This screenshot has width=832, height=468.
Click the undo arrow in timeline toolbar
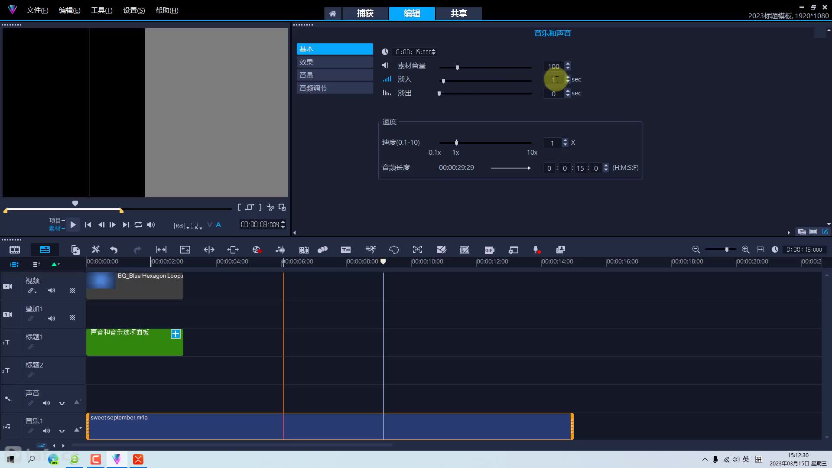point(114,250)
